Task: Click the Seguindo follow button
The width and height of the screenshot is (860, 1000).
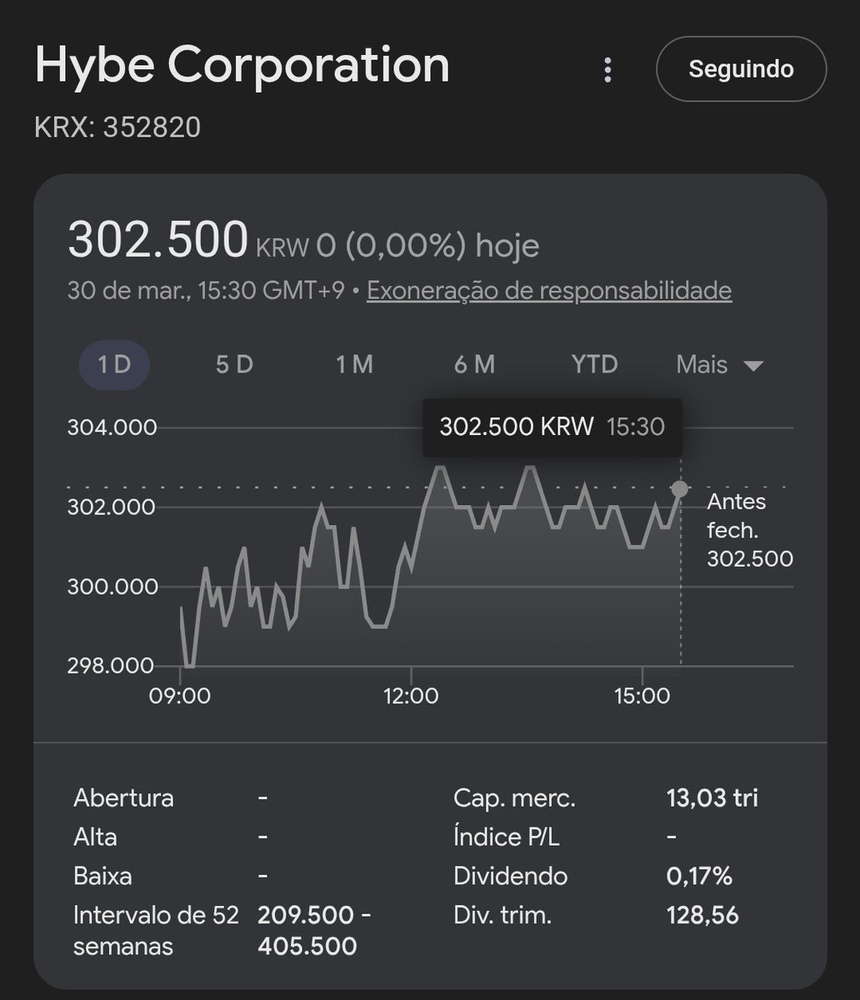Action: [x=741, y=69]
